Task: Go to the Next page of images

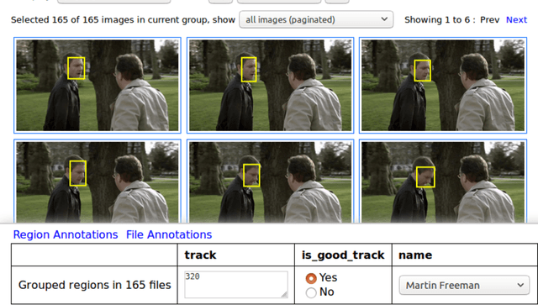Action: tap(516, 20)
